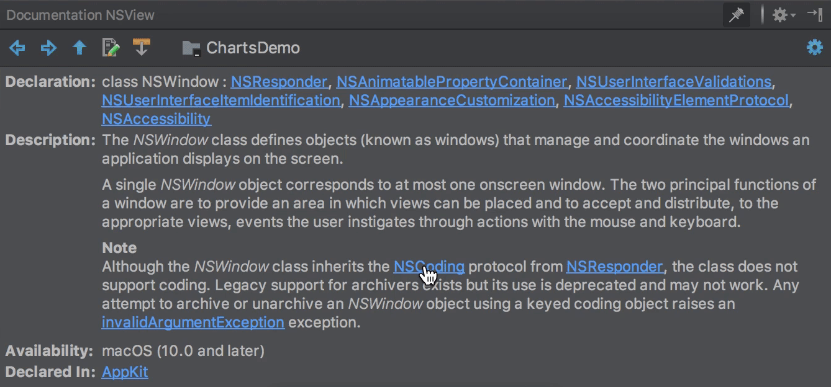Viewport: 831px width, 387px height.
Task: Open the NSResponder protocol link
Action: (279, 81)
